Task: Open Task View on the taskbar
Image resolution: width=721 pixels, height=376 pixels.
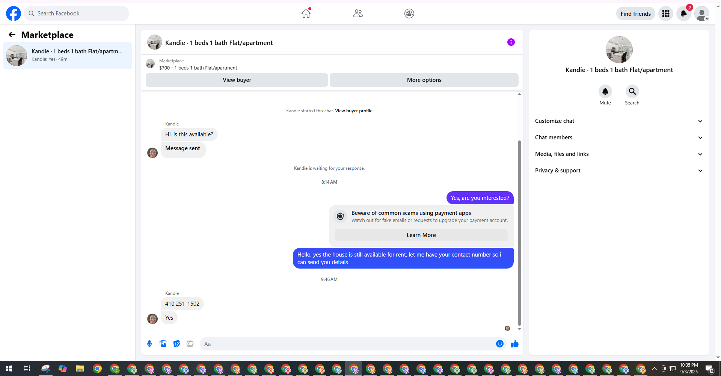Action: pos(27,368)
